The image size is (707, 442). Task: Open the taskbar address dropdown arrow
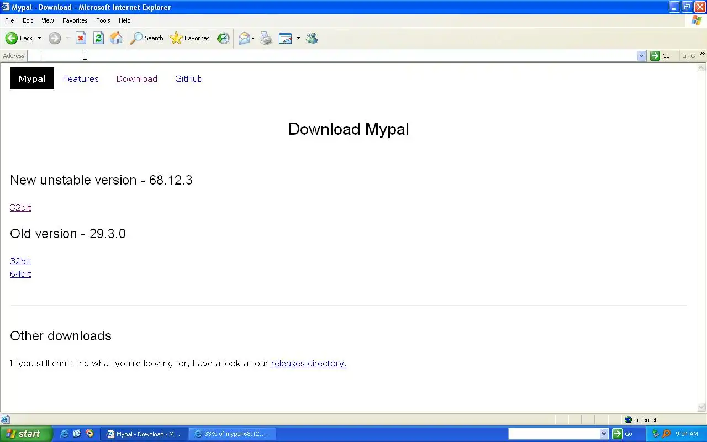(604, 434)
